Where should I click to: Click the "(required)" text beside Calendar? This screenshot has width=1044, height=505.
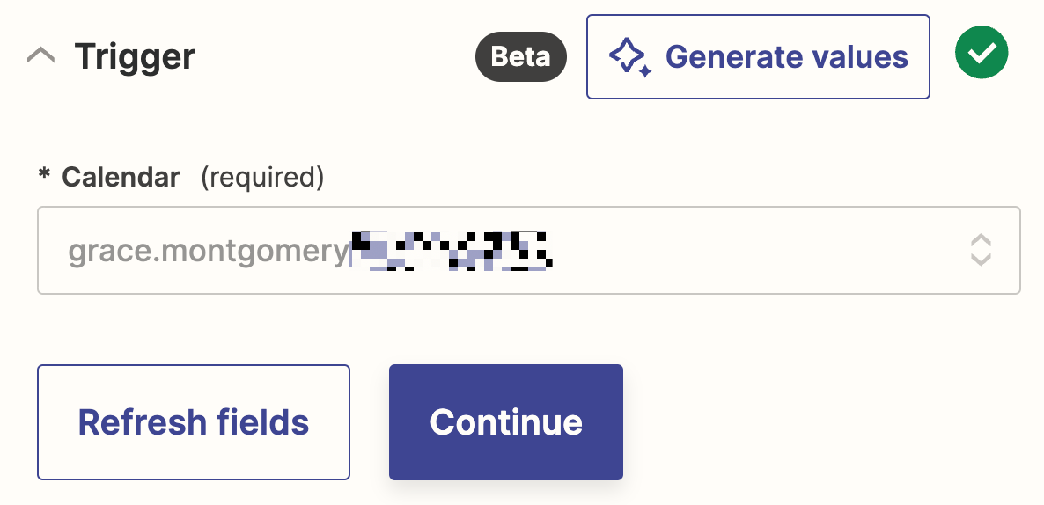coord(262,178)
